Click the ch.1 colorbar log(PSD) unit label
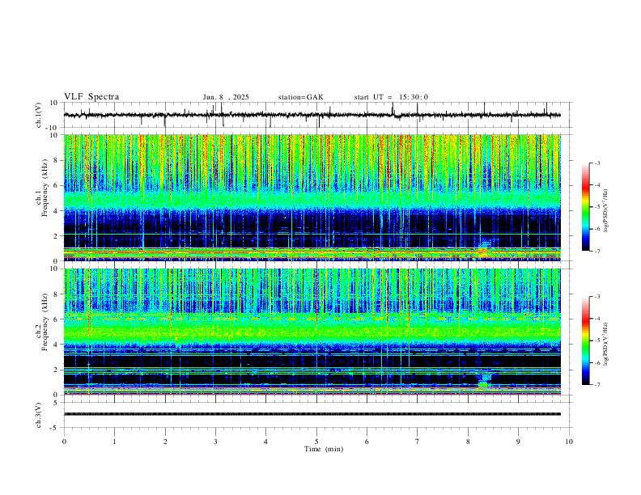641x495 pixels. (606, 211)
